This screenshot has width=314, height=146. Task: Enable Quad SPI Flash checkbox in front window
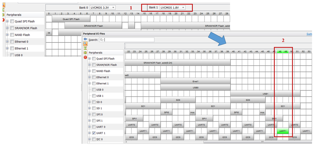[94, 59]
